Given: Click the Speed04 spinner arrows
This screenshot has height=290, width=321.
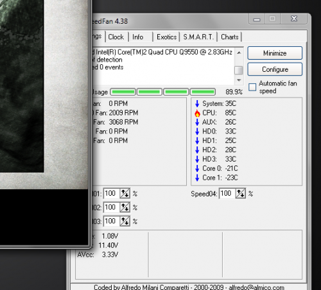Looking at the screenshot, I should (x=241, y=194).
